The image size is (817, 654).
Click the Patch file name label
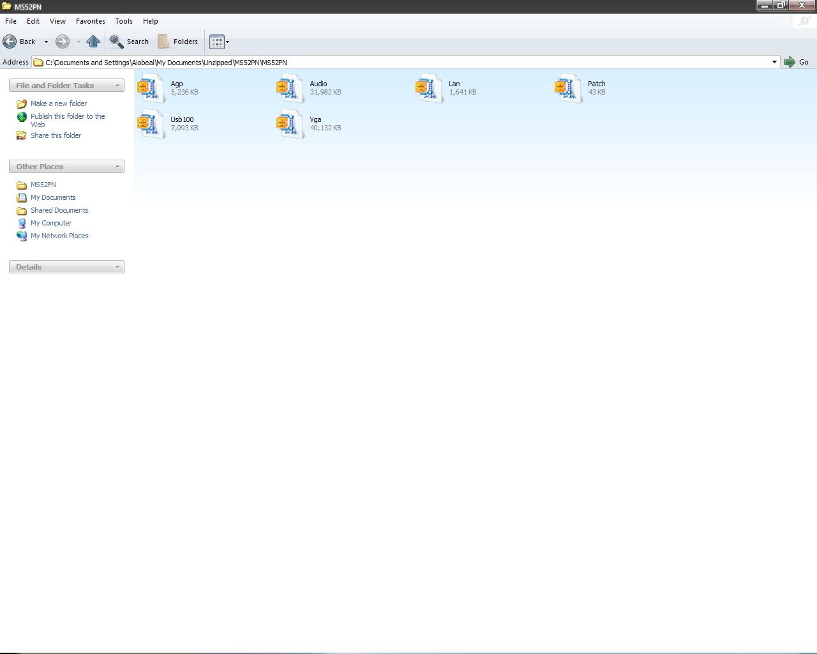click(597, 84)
